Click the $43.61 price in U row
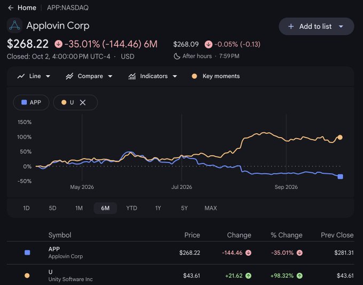Screen dimensions: 363x285 click(x=192, y=275)
